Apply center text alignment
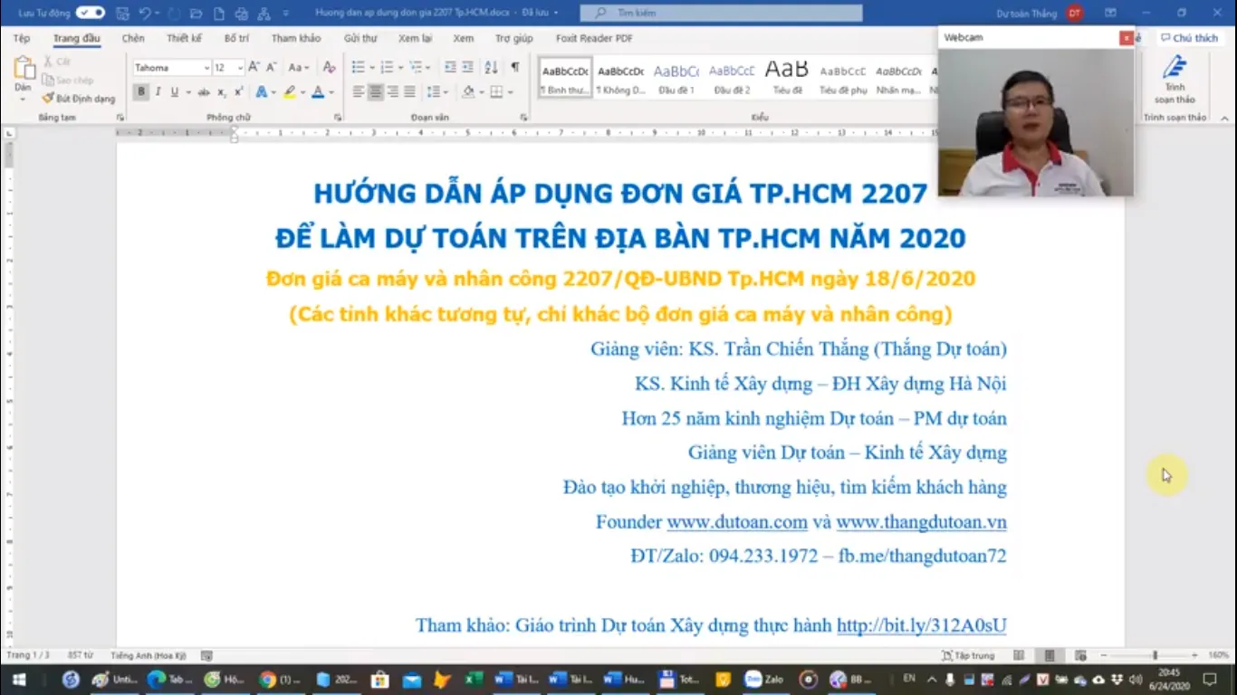 coord(375,91)
